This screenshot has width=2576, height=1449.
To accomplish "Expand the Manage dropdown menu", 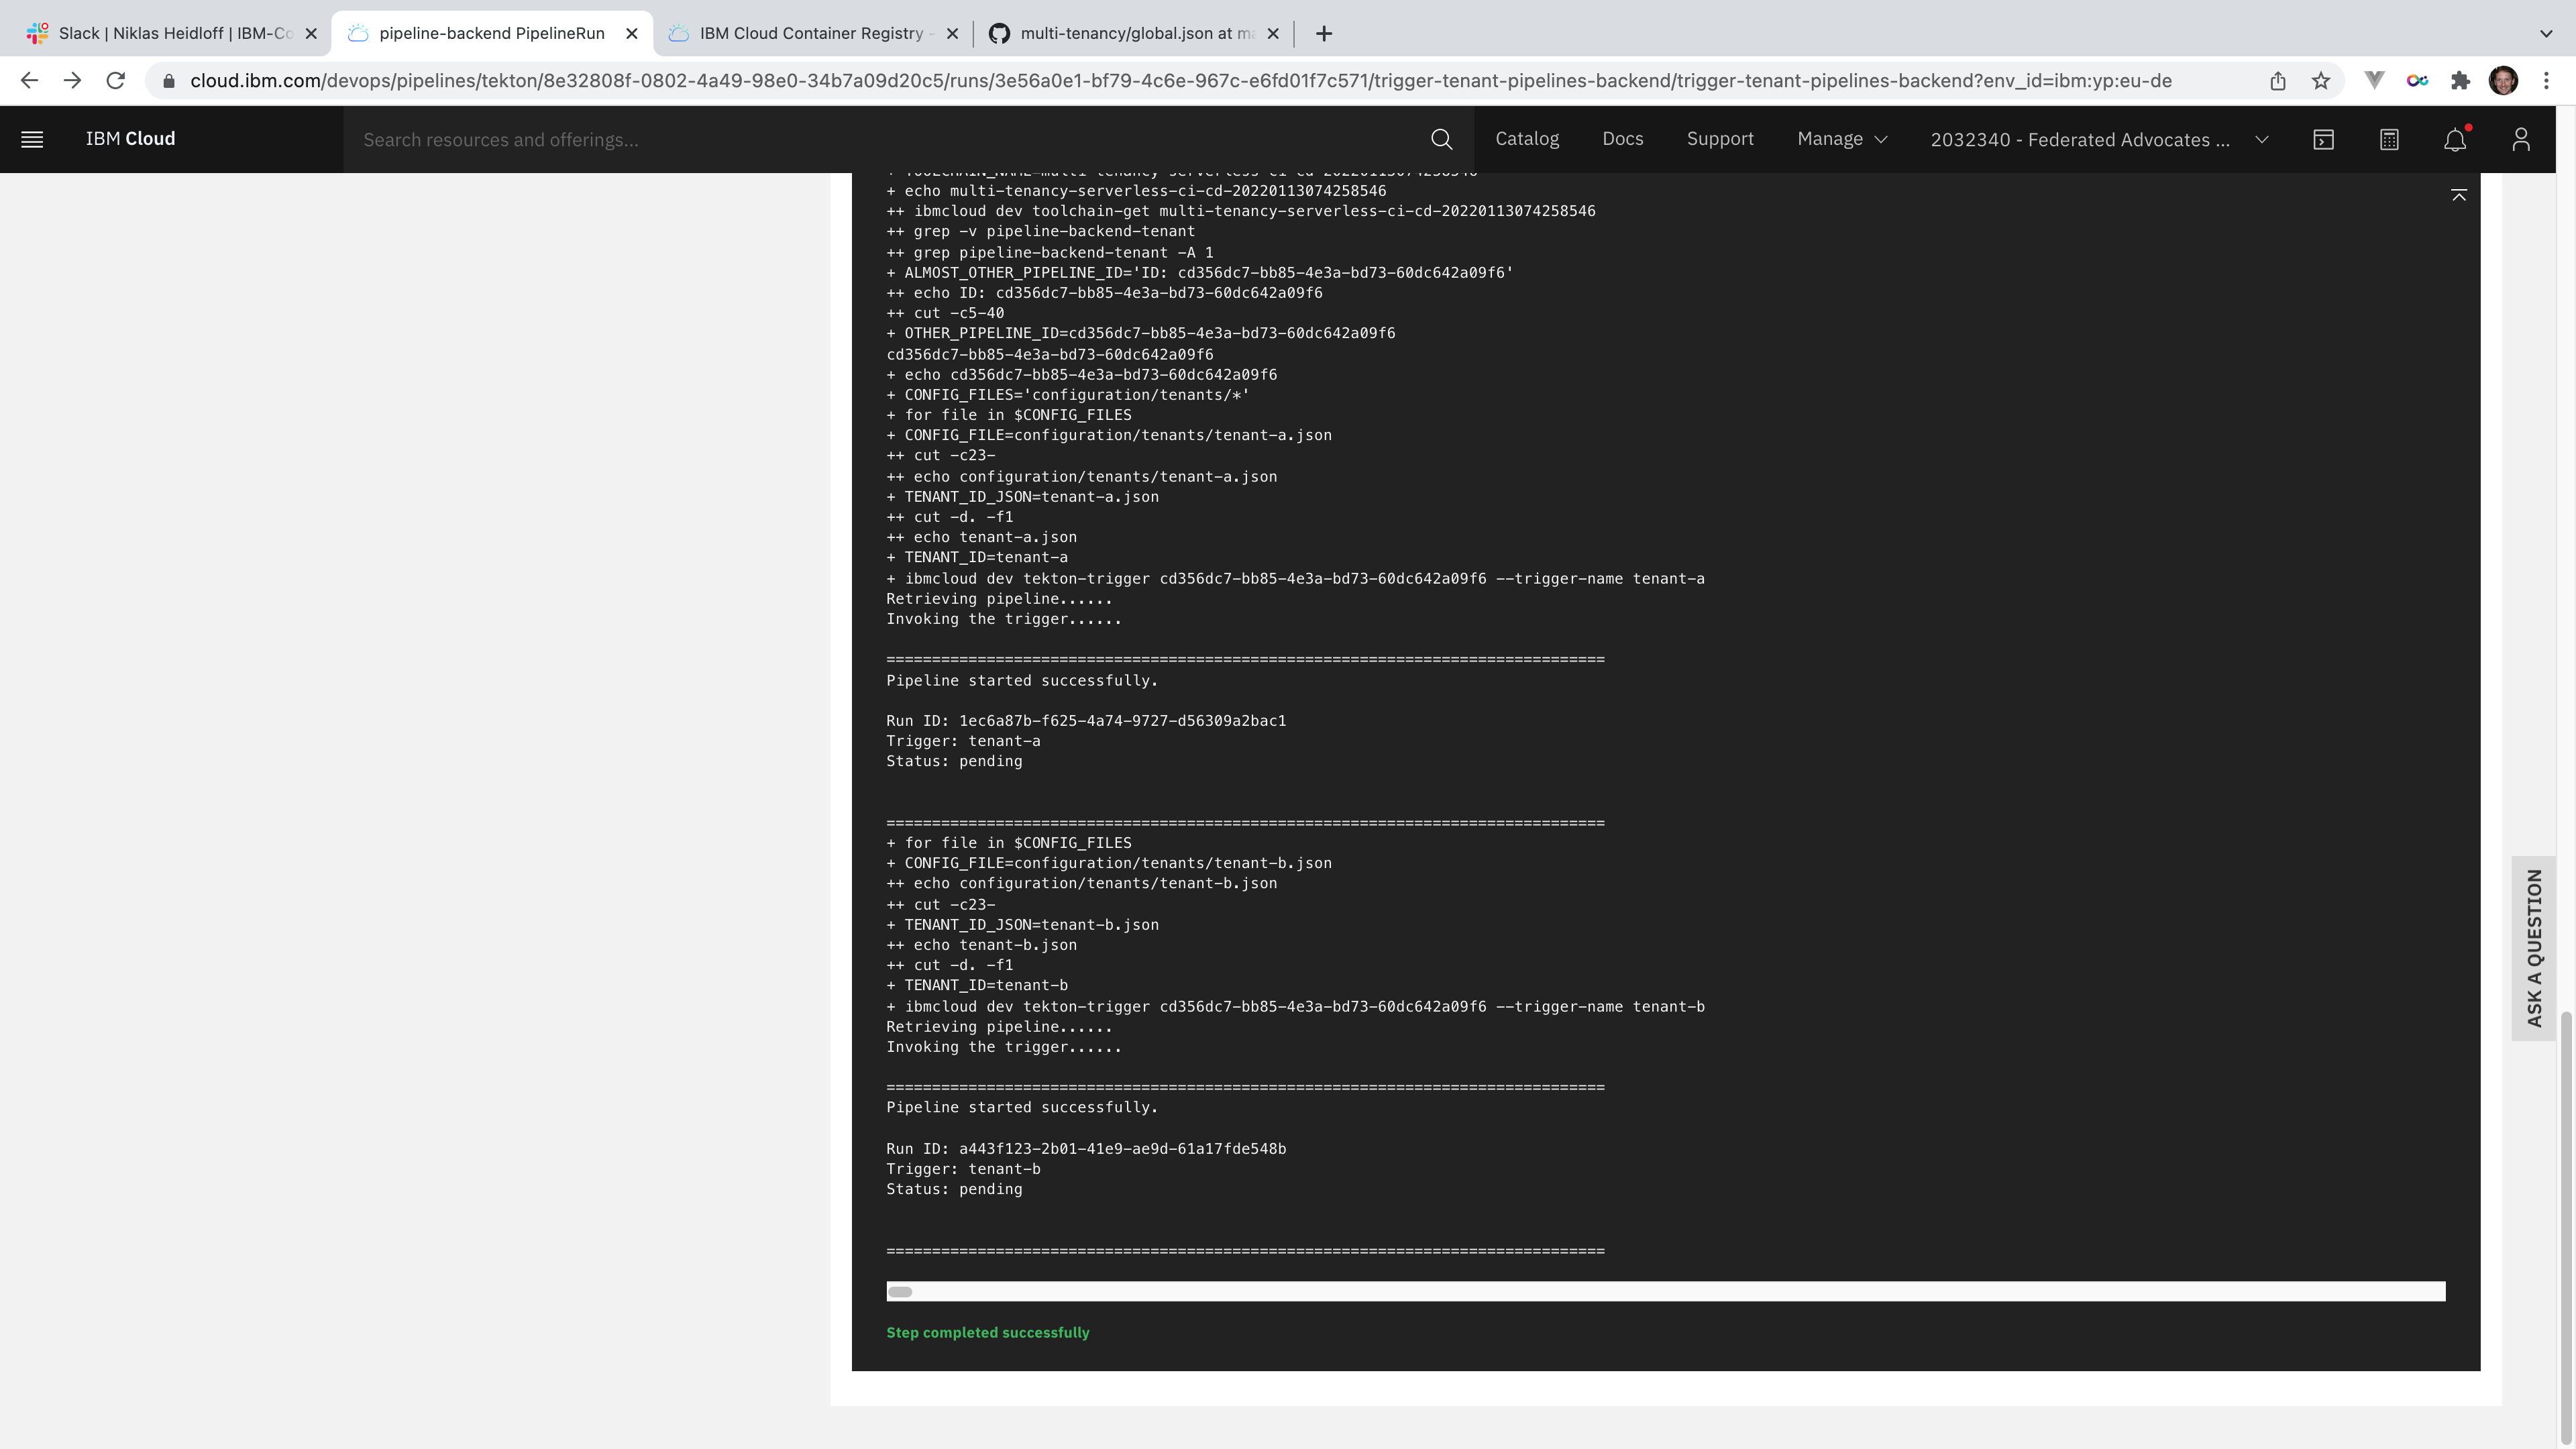I will (1842, 139).
